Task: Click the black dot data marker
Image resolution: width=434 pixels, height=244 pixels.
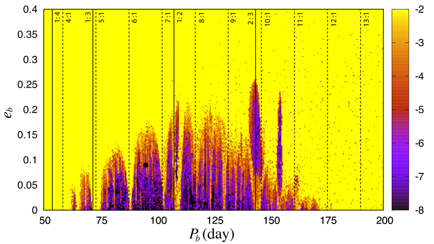Action: [x=146, y=165]
